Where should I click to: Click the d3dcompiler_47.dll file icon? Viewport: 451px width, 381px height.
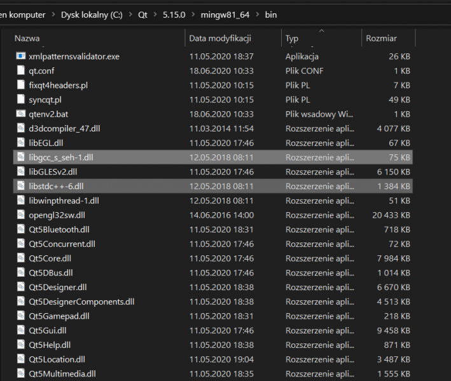[21, 129]
